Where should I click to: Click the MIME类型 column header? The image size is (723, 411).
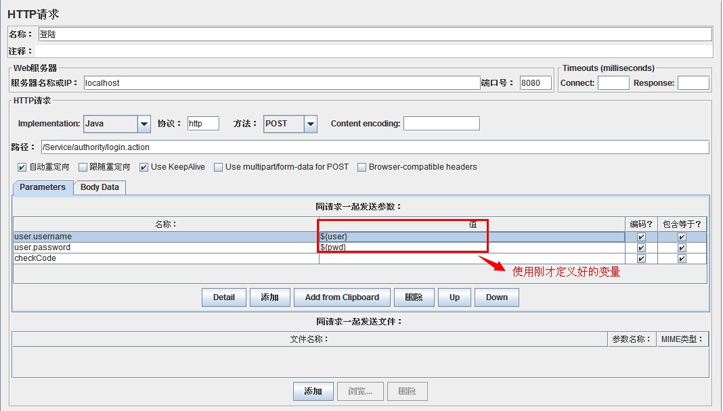(x=682, y=339)
